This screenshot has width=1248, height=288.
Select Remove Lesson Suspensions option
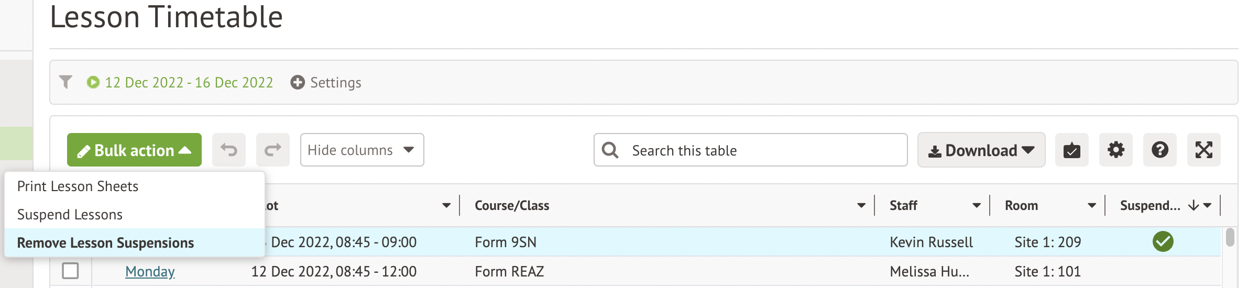coord(105,243)
